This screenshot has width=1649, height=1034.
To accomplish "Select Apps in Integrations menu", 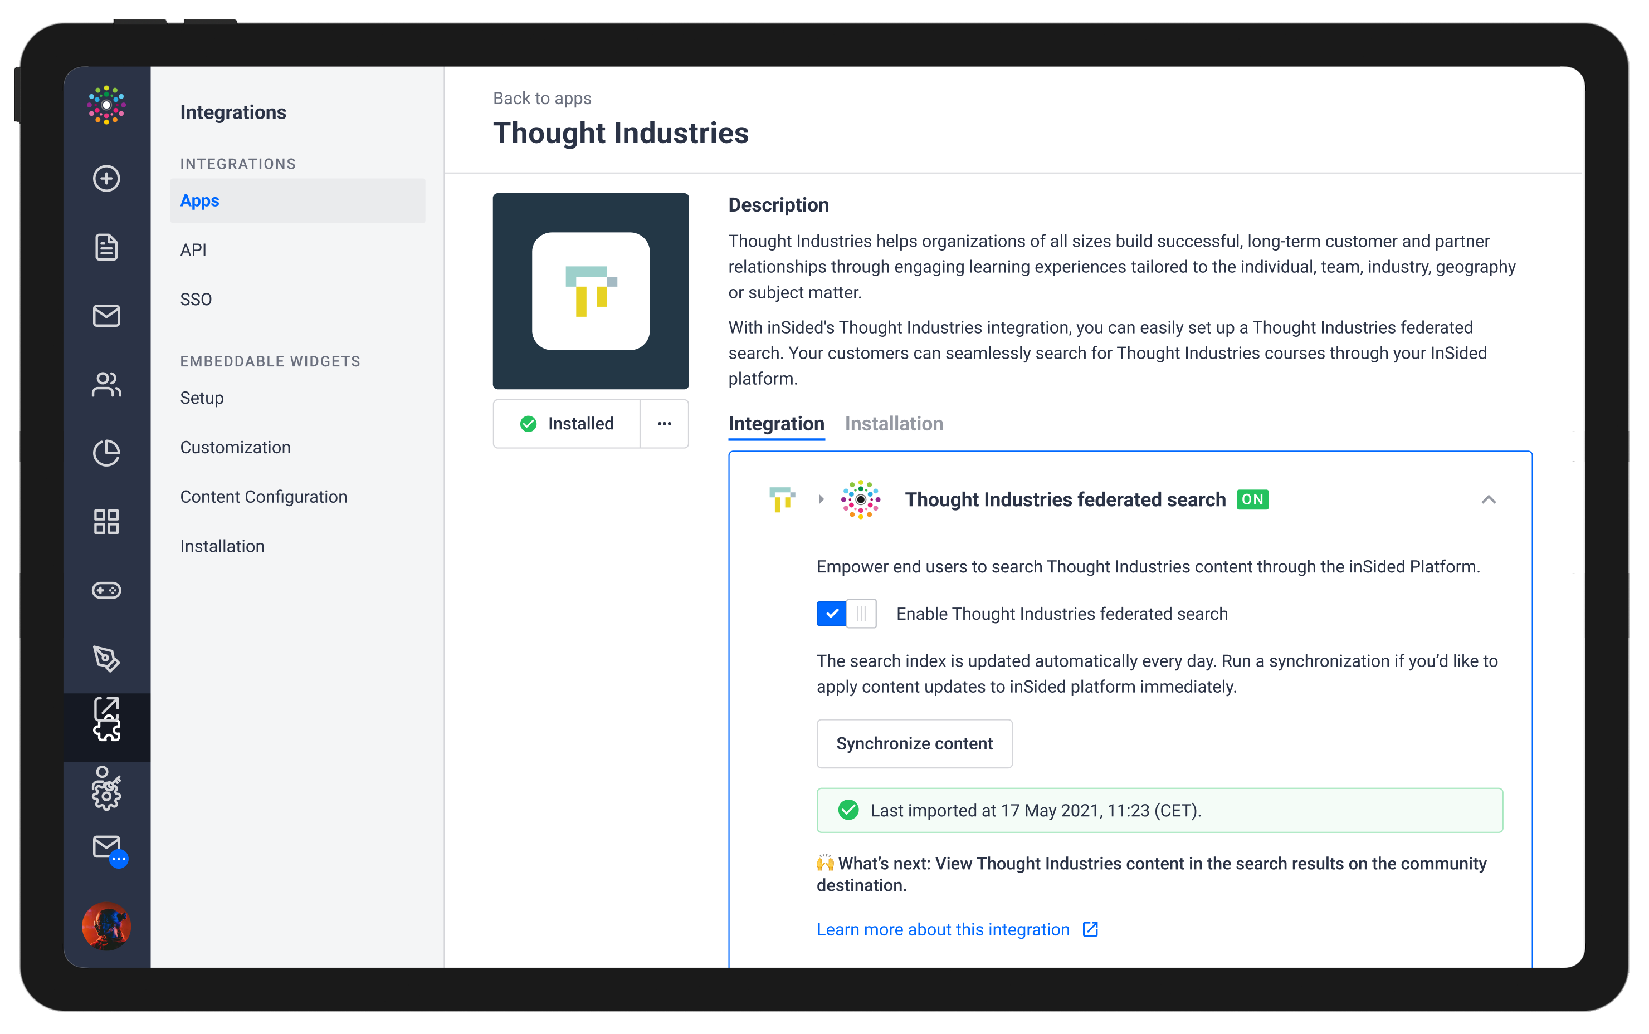I will click(297, 200).
